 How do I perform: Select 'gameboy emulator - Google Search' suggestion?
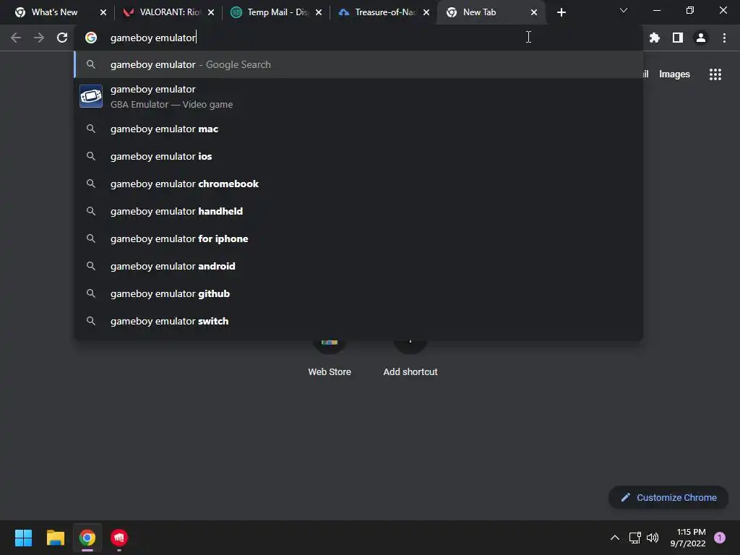[x=358, y=64]
